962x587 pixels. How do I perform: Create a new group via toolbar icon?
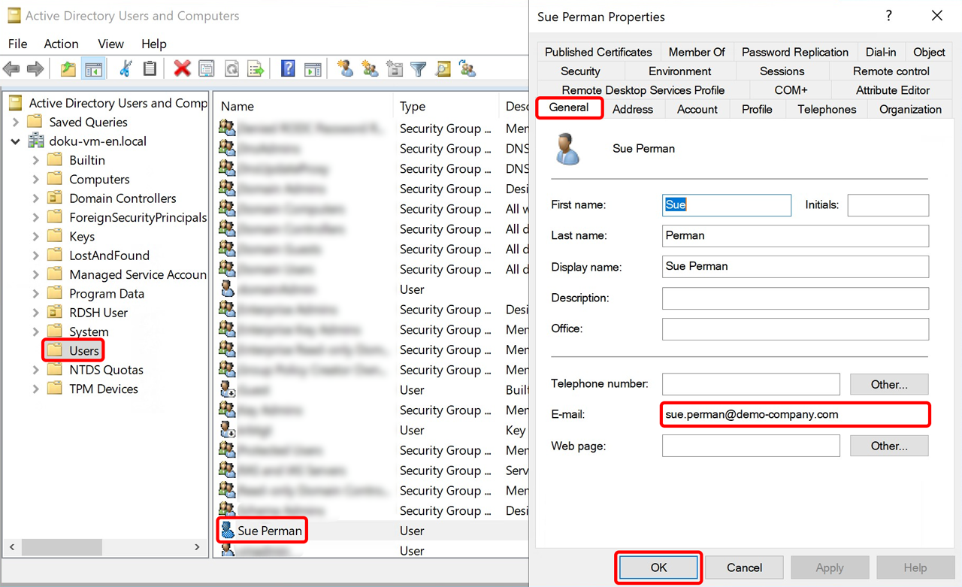coord(369,69)
